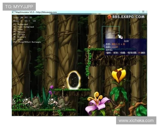Click the MapSimulator V1.5 title text
This screenshot has height=127, width=159.
[36, 12]
